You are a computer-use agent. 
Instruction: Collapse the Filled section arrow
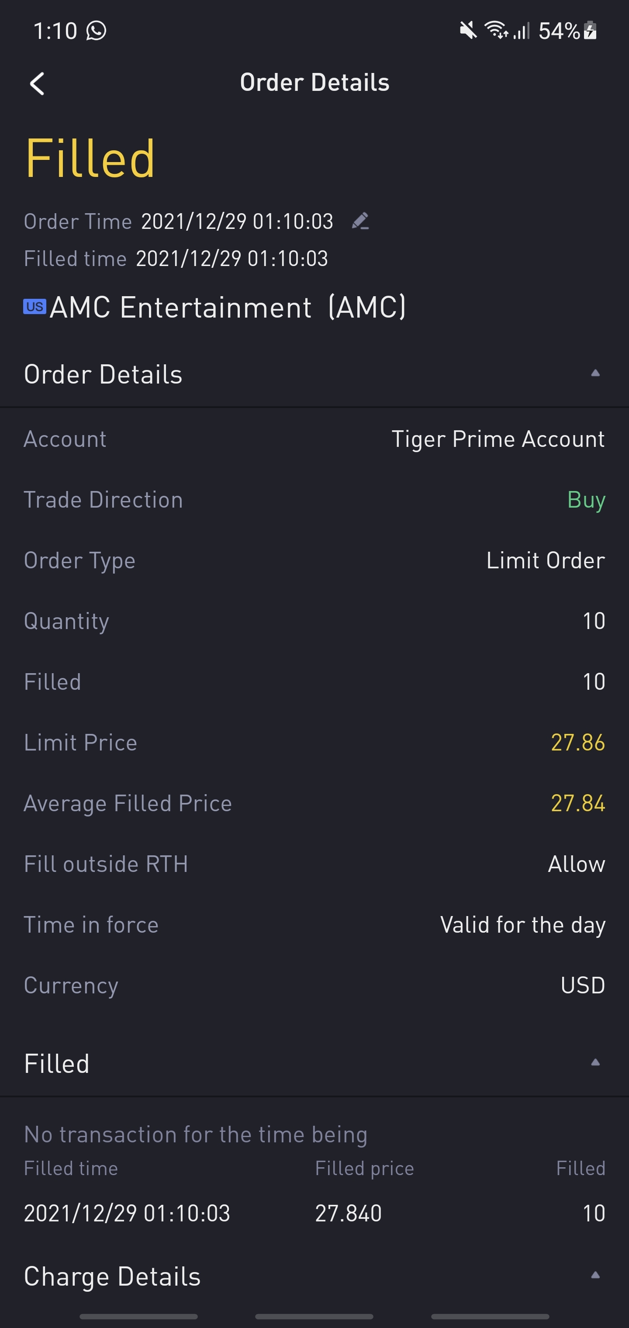595,1062
